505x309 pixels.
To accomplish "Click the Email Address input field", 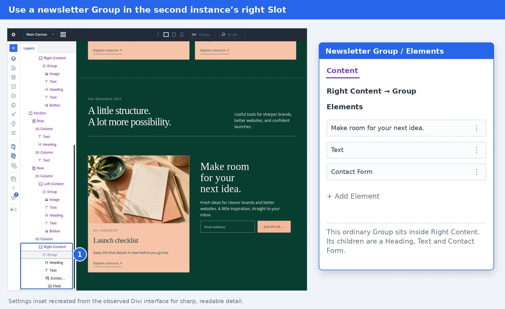I will point(227,227).
